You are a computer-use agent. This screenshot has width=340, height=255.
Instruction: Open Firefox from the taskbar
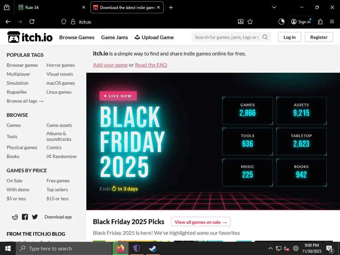pyautogui.click(x=121, y=248)
